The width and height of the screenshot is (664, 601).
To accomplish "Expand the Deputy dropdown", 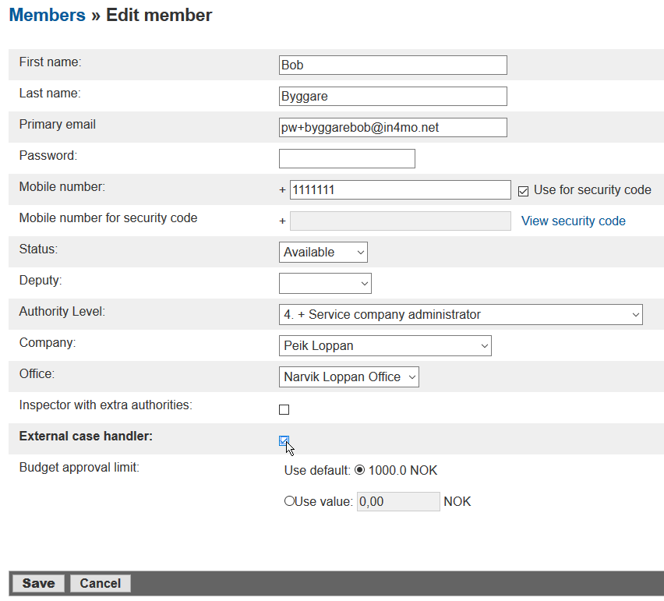I will click(x=325, y=283).
